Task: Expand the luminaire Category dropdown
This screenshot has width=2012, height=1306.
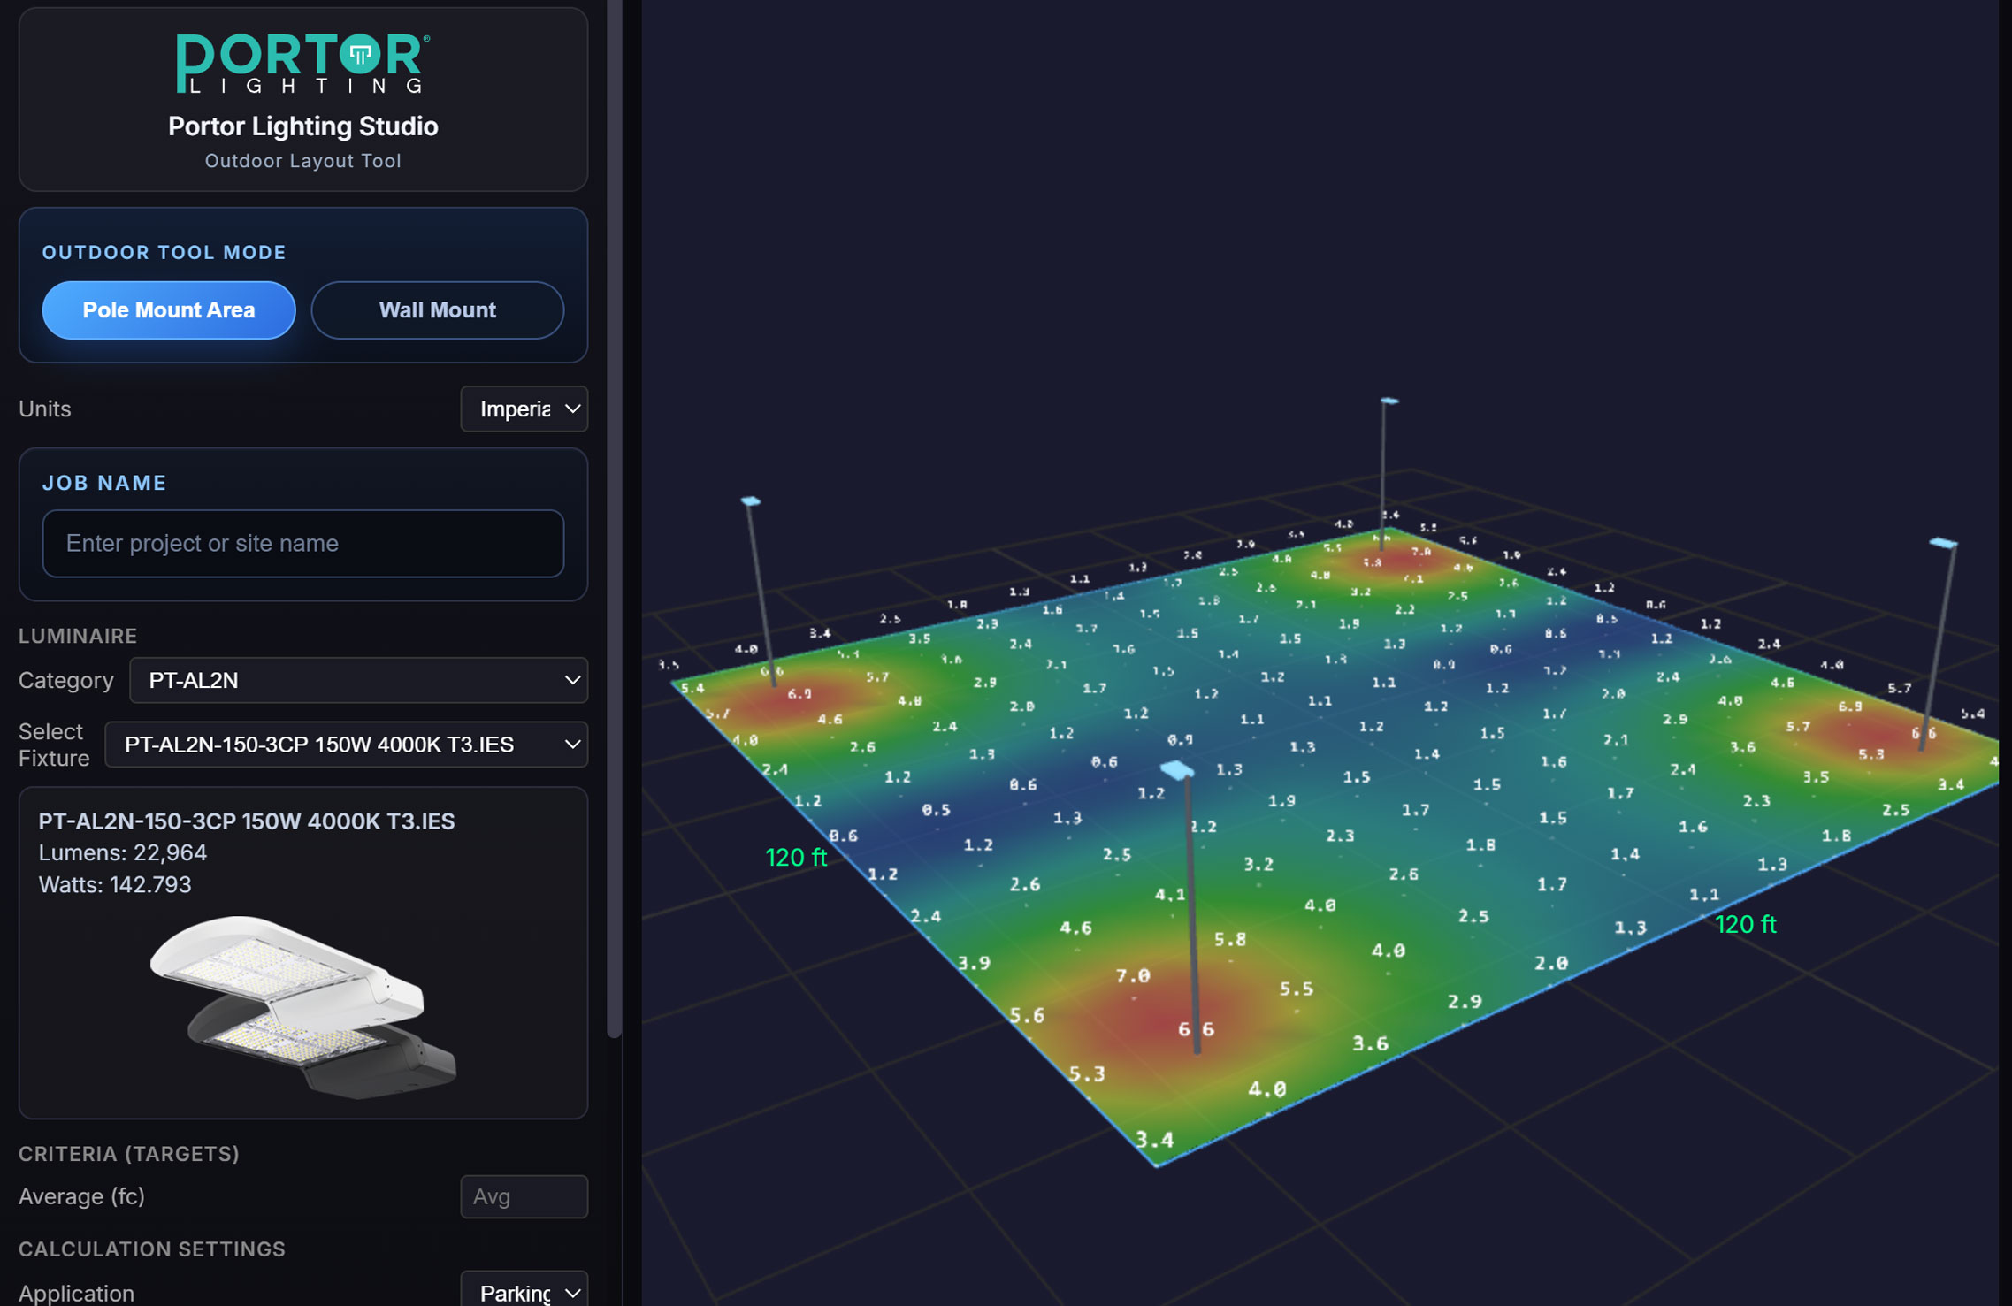Action: 358,680
